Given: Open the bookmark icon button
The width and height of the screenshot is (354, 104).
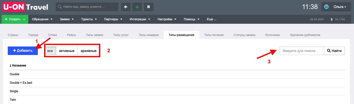Looking at the screenshot, I should tap(148, 7).
